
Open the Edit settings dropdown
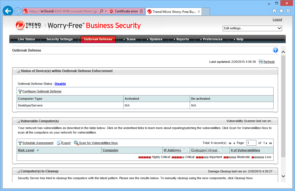[252, 28]
